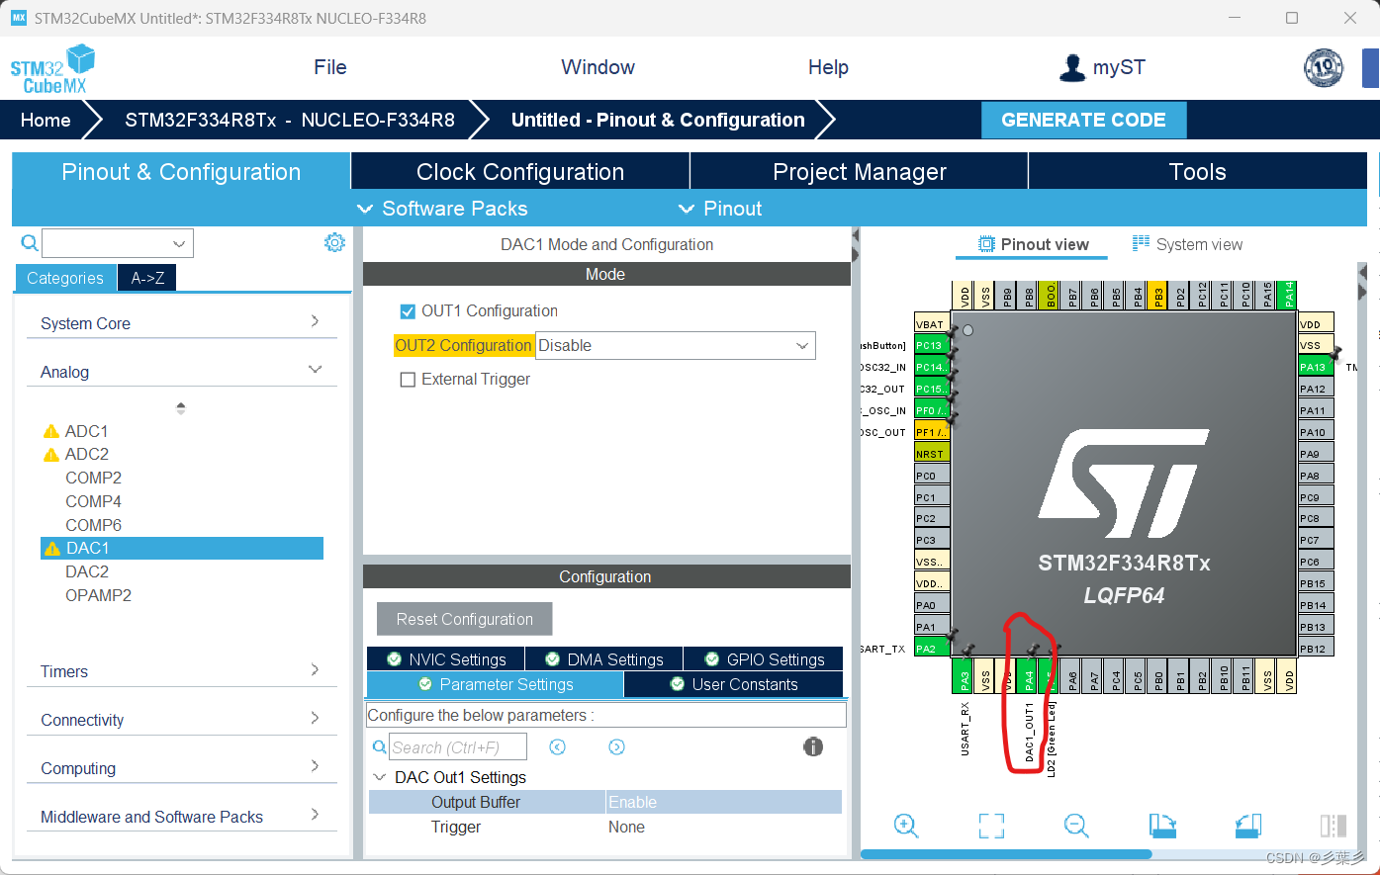Open User Constants tab

734,684
